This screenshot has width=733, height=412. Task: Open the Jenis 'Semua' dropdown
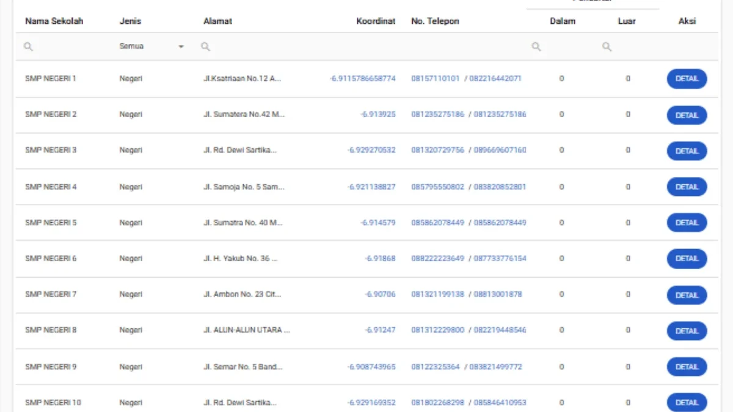[x=152, y=47]
